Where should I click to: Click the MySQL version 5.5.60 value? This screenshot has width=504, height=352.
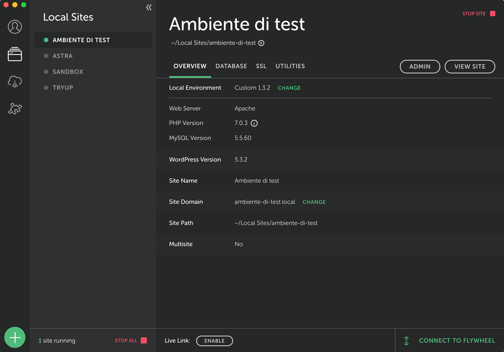pyautogui.click(x=243, y=138)
